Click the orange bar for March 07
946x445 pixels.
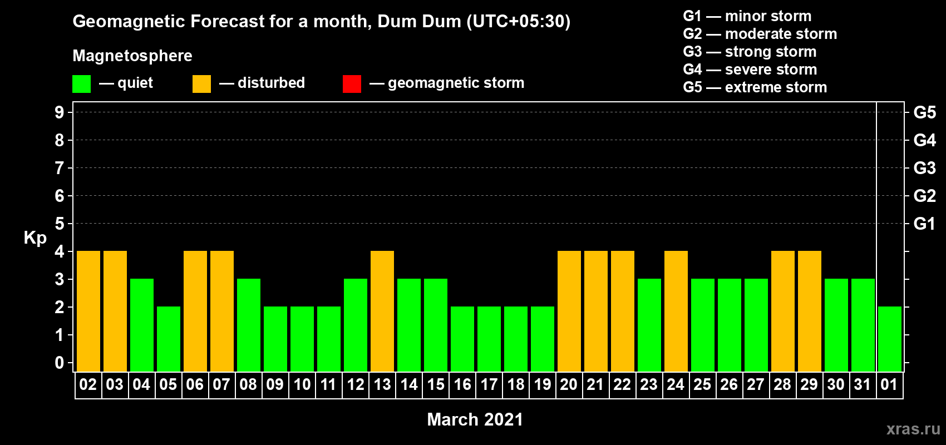[222, 311]
